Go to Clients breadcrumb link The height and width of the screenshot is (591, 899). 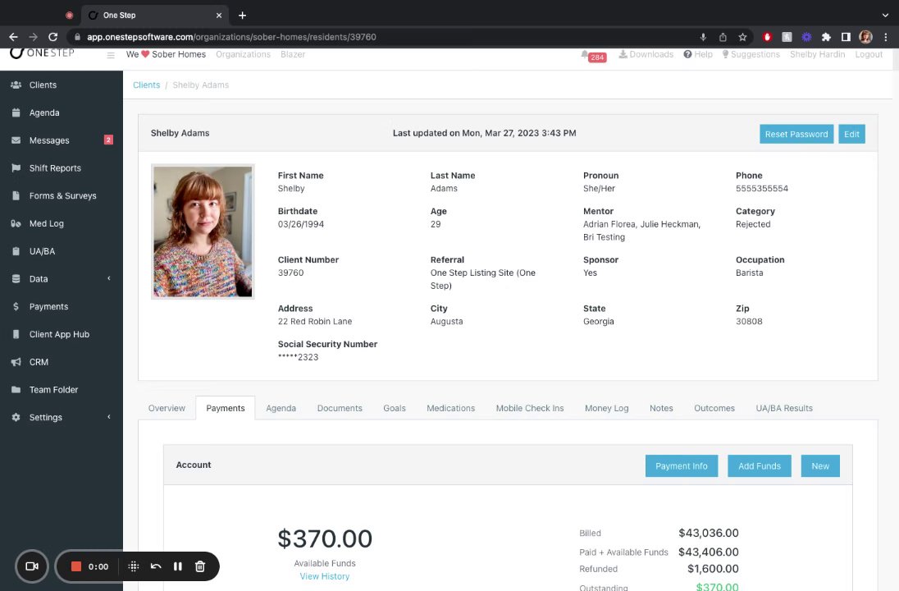[x=146, y=85]
